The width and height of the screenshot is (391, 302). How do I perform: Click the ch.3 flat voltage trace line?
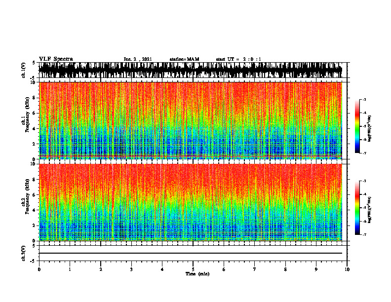(x=191, y=253)
